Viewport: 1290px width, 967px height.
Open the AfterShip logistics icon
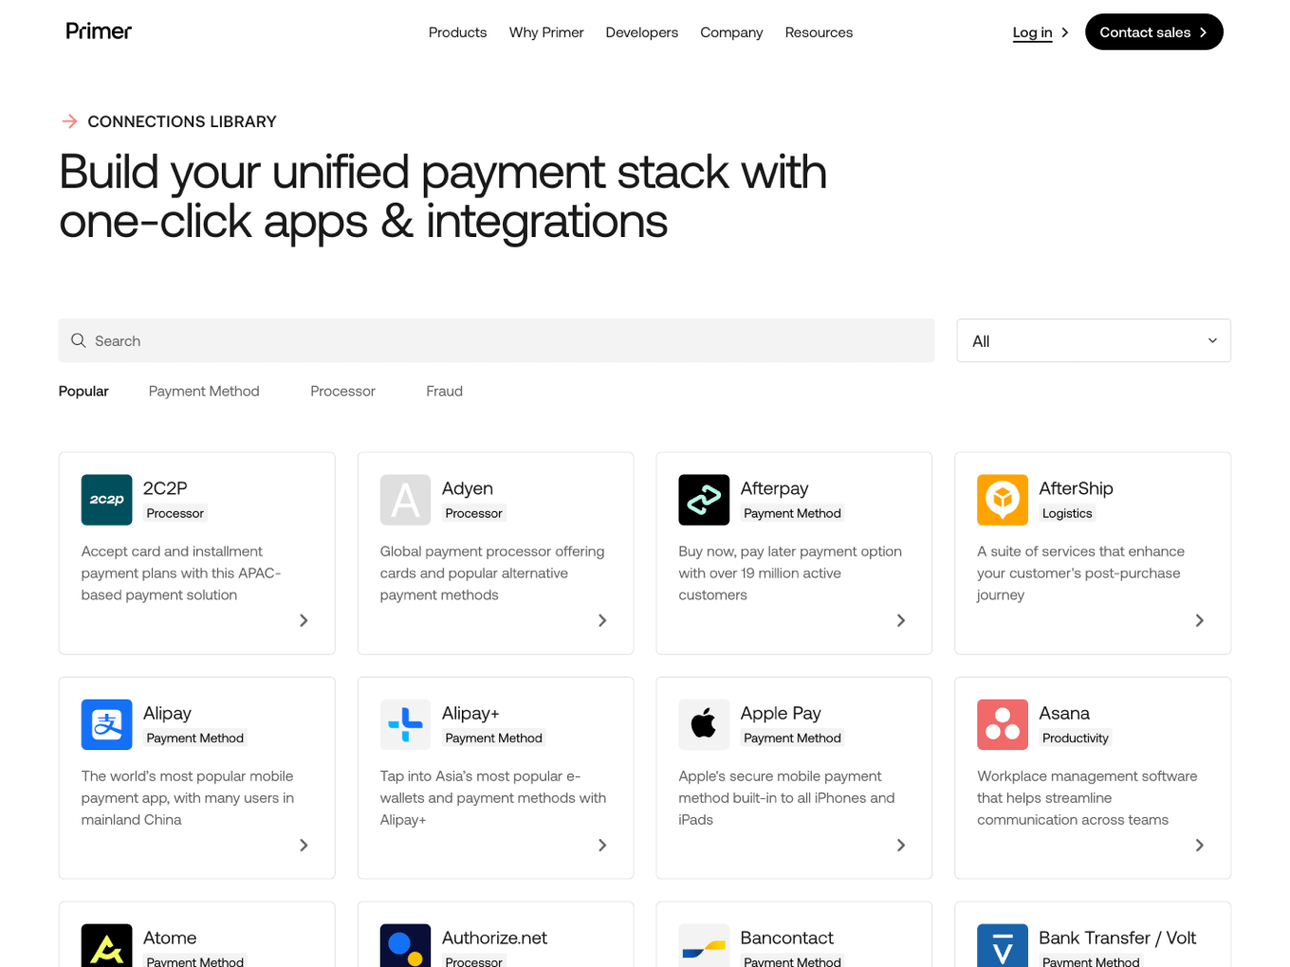pos(1002,500)
